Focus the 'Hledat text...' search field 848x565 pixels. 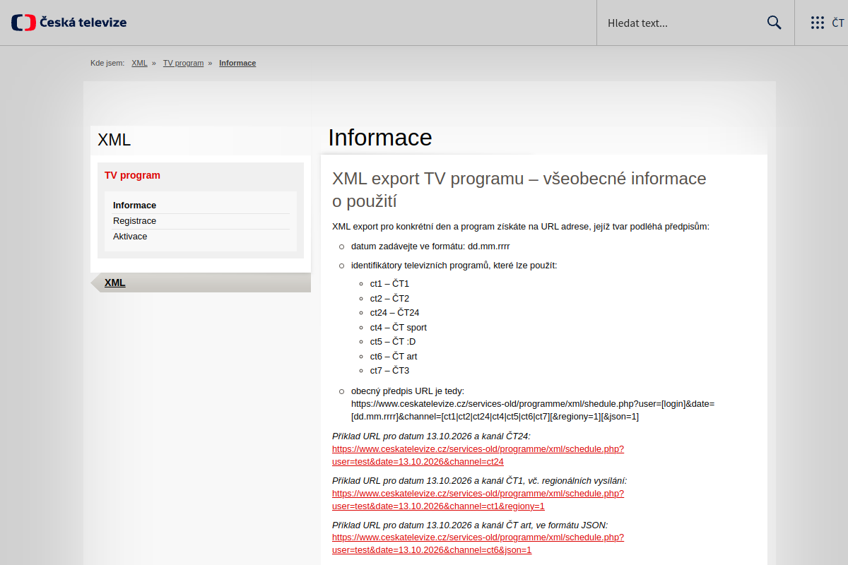pos(682,23)
